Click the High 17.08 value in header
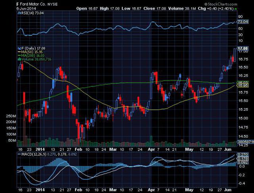 pyautogui.click(x=110, y=8)
